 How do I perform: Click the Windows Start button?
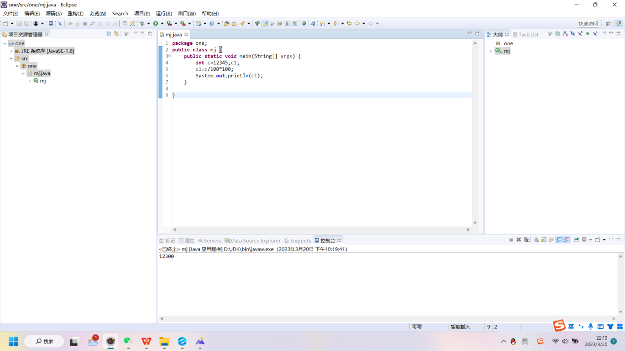(x=13, y=341)
